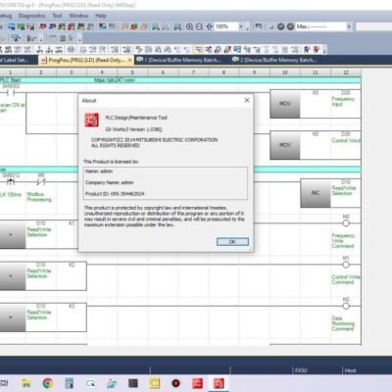This screenshot has height=392, width=392.
Task: Click the https://plc247.com comment text
Action: 115,80
